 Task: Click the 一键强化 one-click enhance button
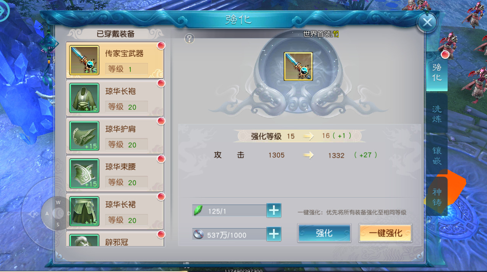point(385,233)
